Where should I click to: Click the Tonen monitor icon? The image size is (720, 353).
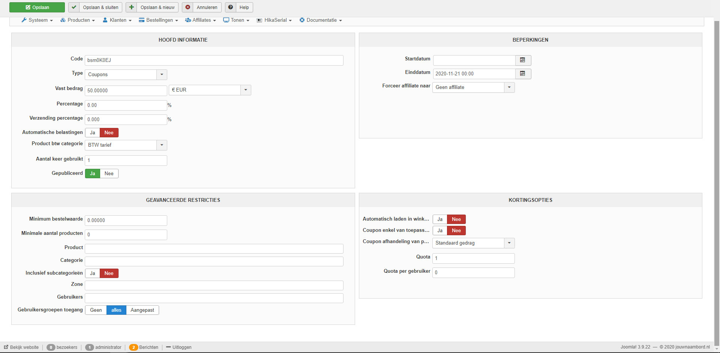point(226,20)
